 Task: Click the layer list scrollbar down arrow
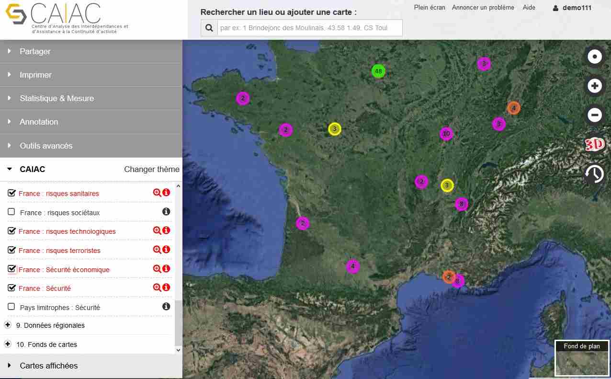[179, 350]
